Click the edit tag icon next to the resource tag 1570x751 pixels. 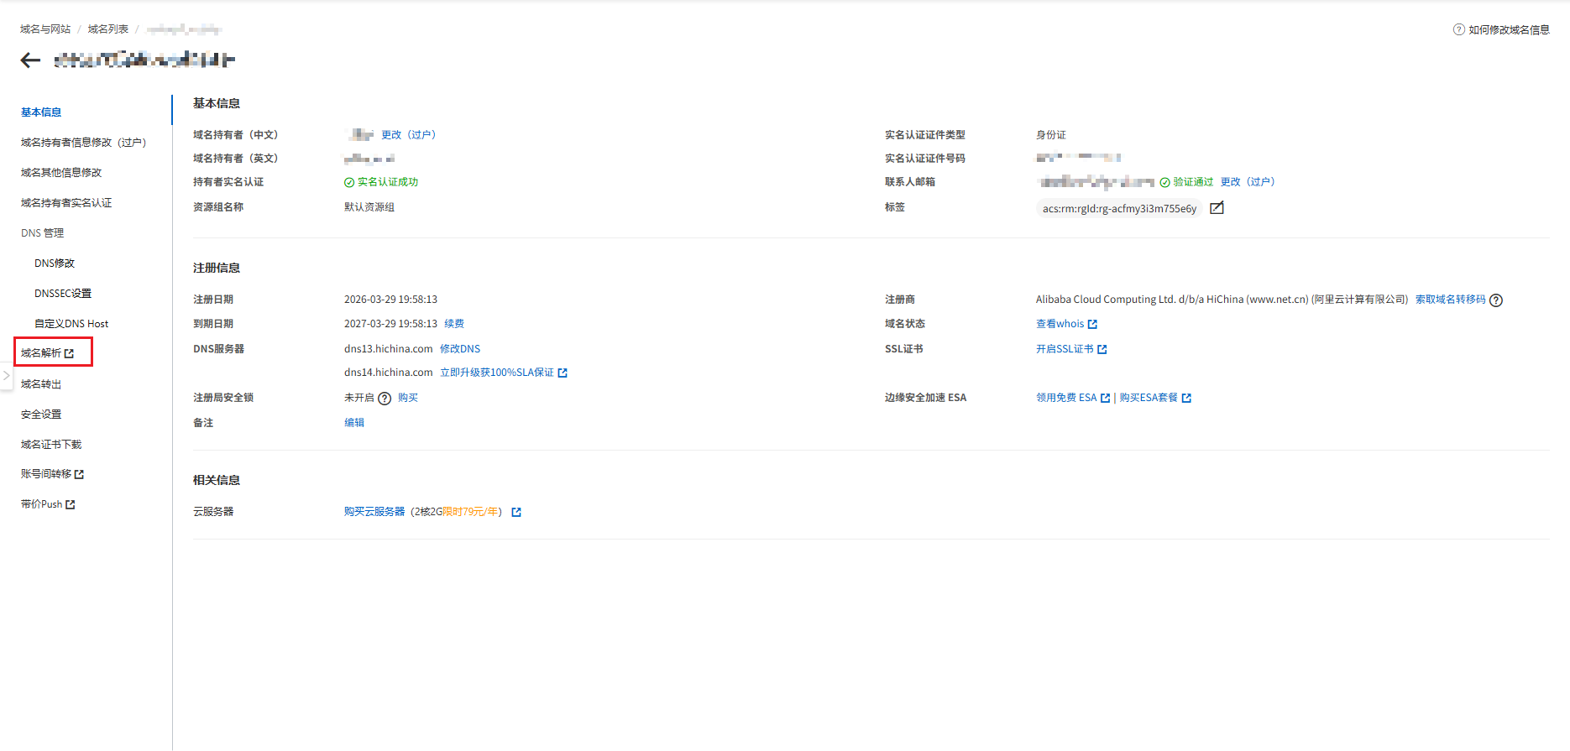tap(1217, 208)
